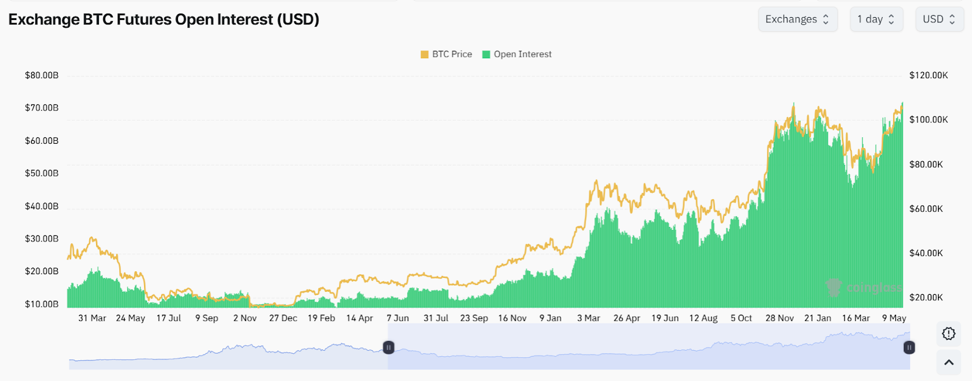Open the USD currency dropdown
The height and width of the screenshot is (381, 972).
(939, 19)
